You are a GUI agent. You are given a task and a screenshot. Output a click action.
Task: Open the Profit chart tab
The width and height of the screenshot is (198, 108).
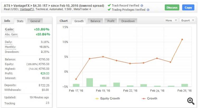[x=111, y=21]
